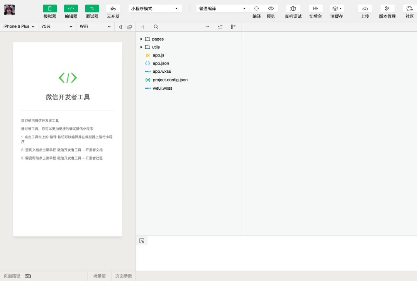Viewport: 417px width, 281px height.
Task: Expand the utils folder
Action: [x=141, y=47]
